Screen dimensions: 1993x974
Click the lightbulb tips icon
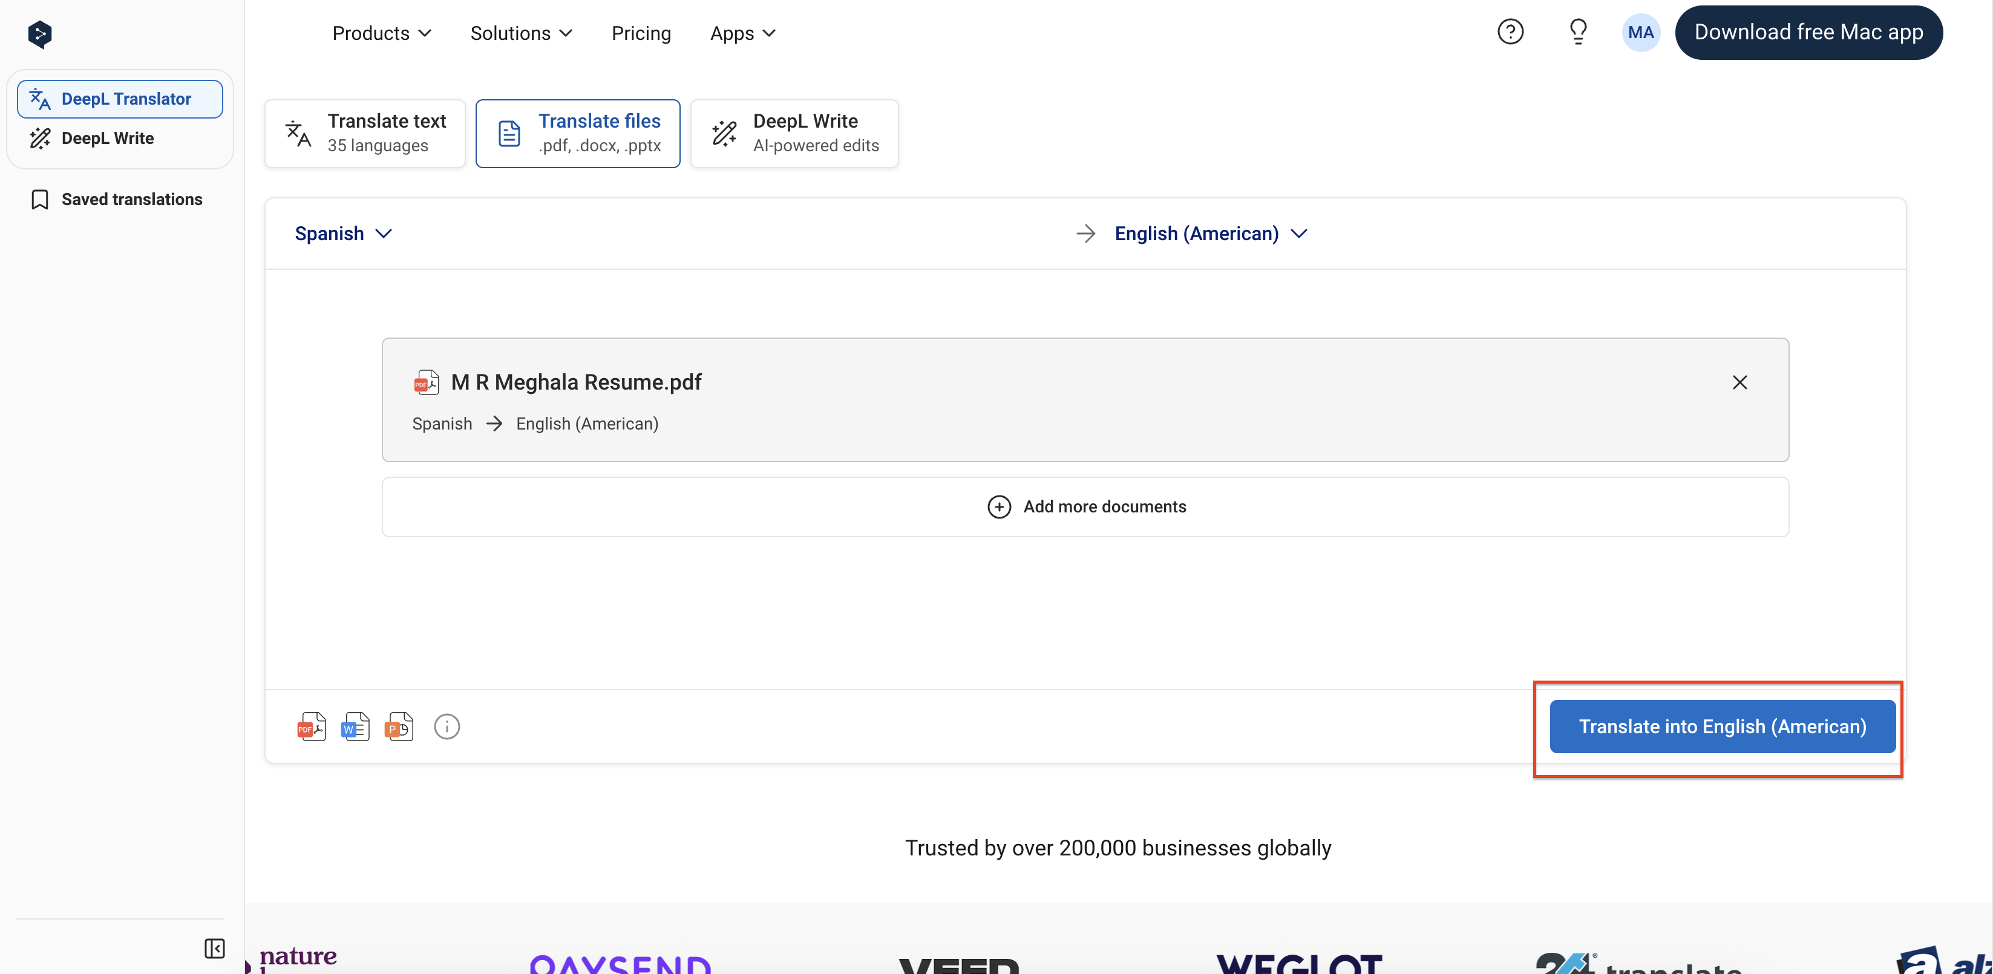click(1577, 31)
